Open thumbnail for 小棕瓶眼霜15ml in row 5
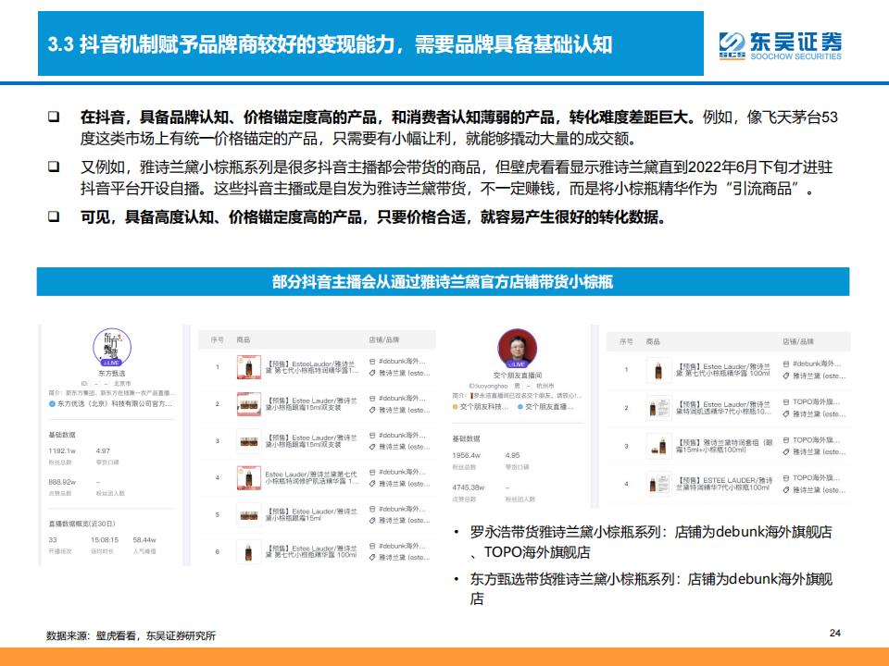 pyautogui.click(x=249, y=515)
